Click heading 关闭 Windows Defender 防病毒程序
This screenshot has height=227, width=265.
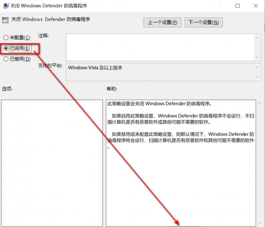tap(50, 19)
